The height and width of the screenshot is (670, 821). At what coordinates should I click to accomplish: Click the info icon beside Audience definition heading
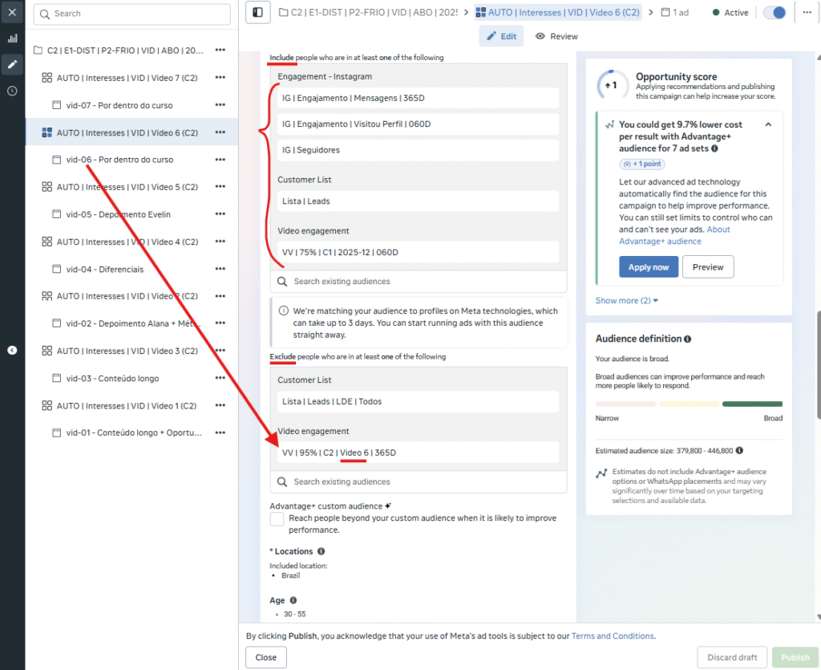[686, 338]
